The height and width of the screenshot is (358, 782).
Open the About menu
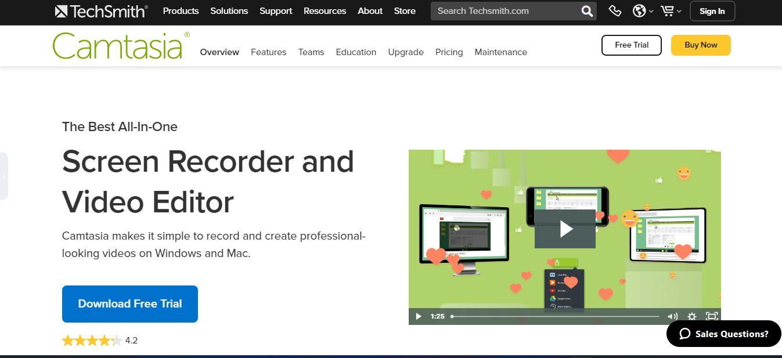point(370,11)
